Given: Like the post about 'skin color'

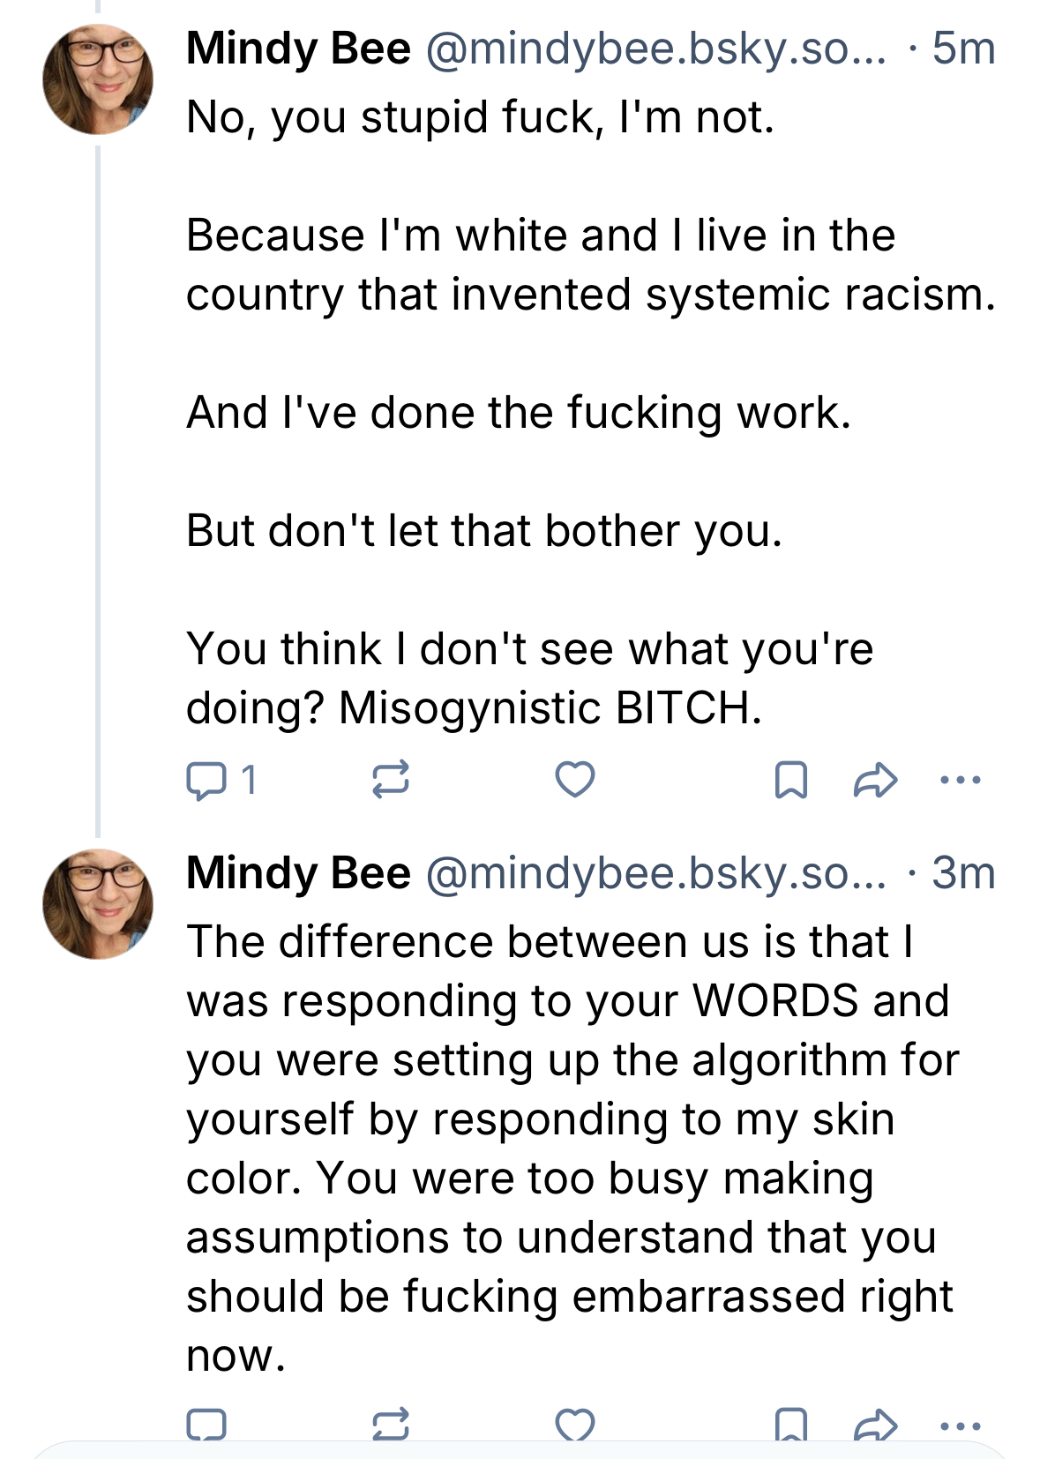Looking at the screenshot, I should pyautogui.click(x=574, y=1424).
